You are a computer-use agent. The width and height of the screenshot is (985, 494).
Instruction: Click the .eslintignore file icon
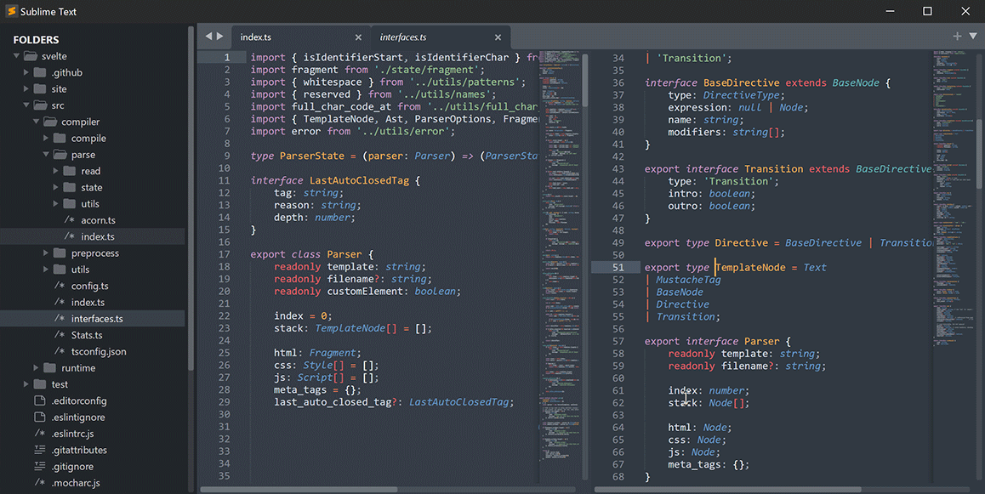point(40,417)
